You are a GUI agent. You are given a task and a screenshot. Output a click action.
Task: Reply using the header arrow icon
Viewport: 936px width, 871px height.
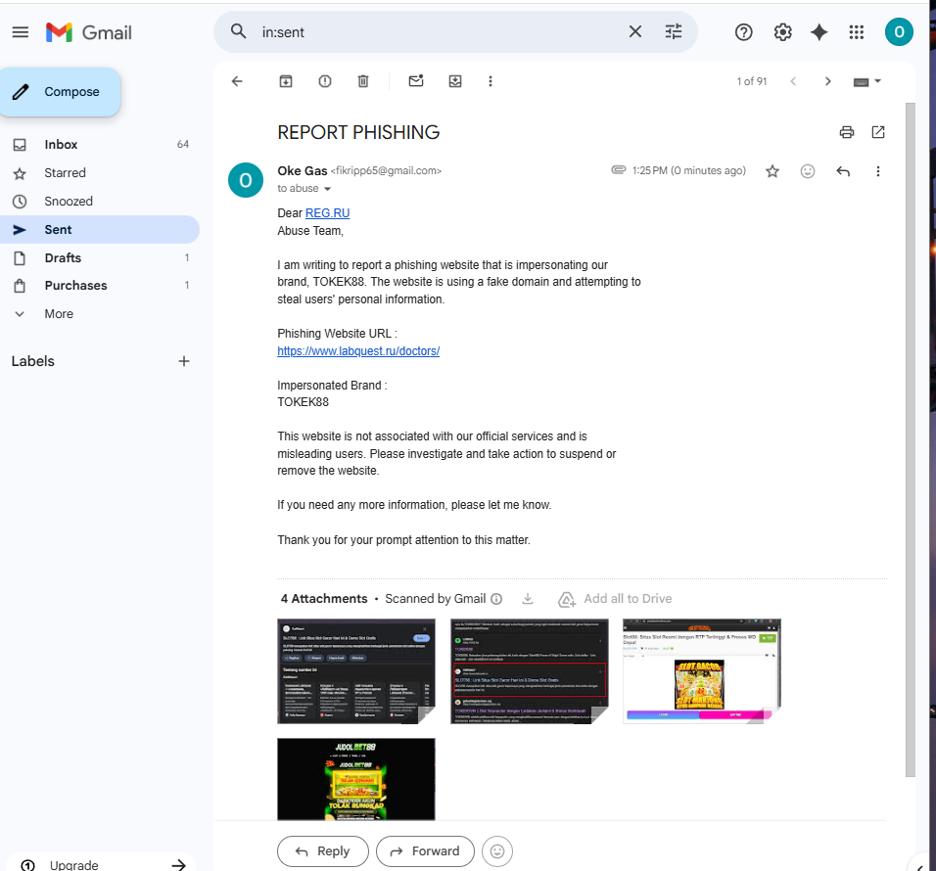click(x=843, y=172)
